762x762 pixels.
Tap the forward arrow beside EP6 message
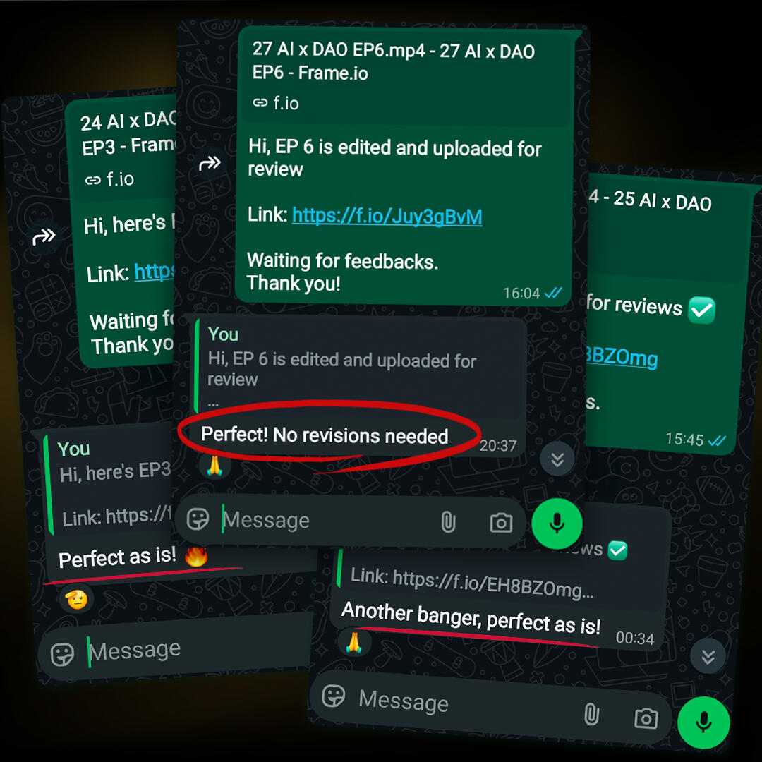(x=210, y=163)
